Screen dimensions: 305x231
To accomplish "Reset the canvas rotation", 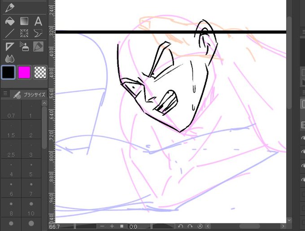I will coord(200,227).
